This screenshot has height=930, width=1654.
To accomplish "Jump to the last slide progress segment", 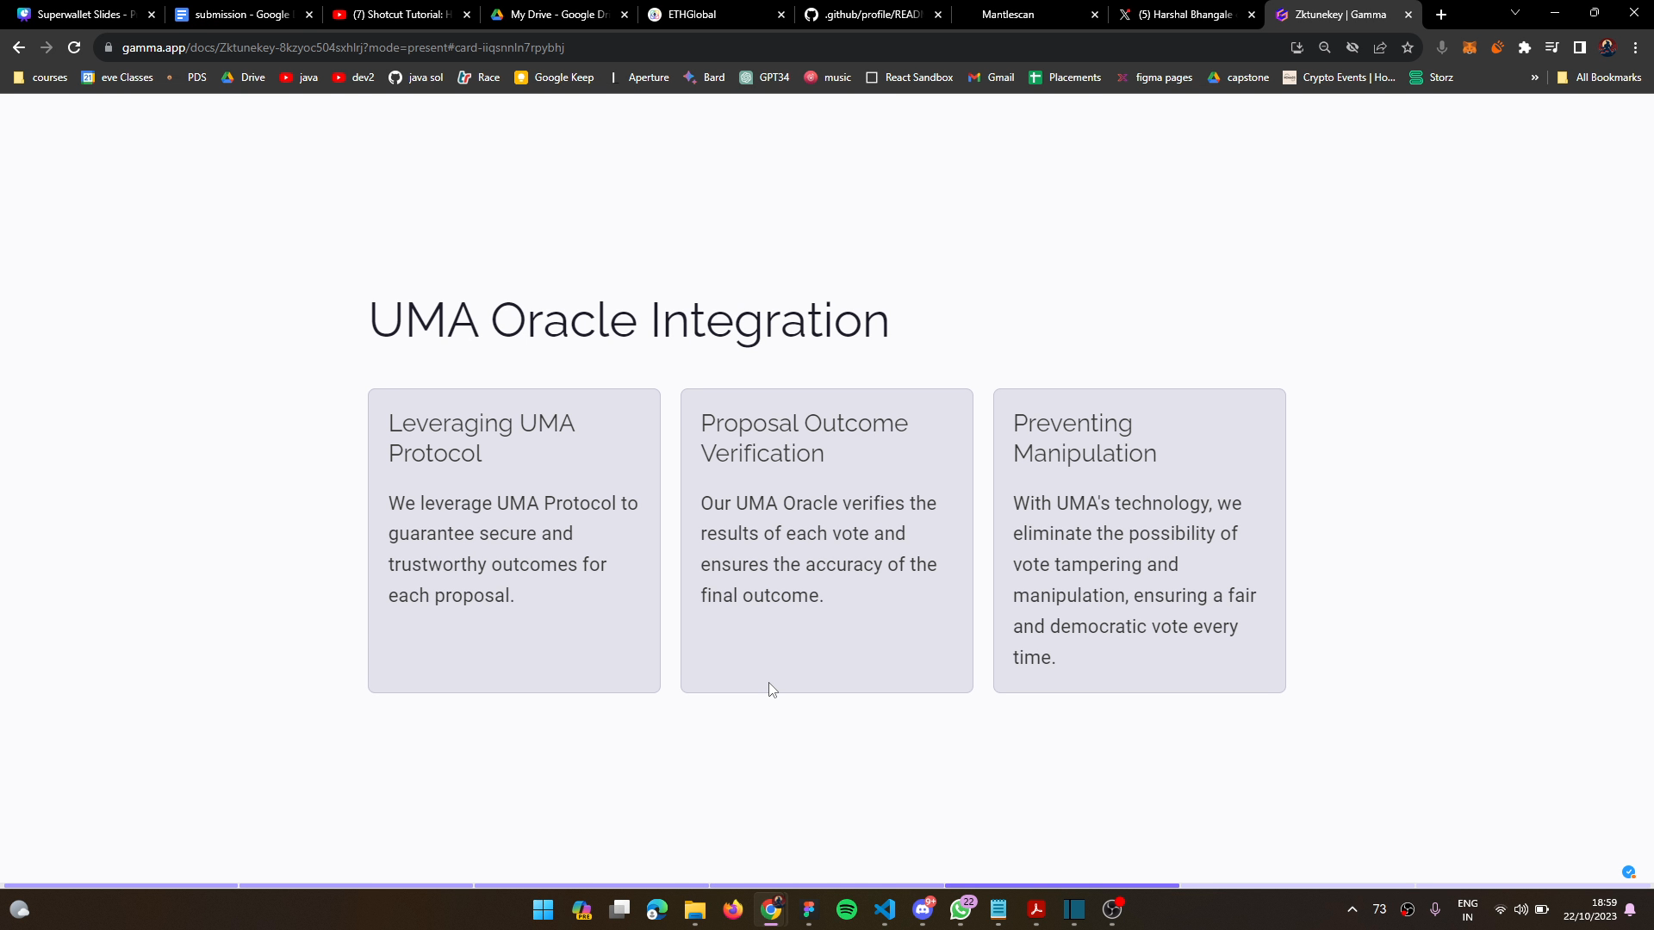I will coord(1533,885).
